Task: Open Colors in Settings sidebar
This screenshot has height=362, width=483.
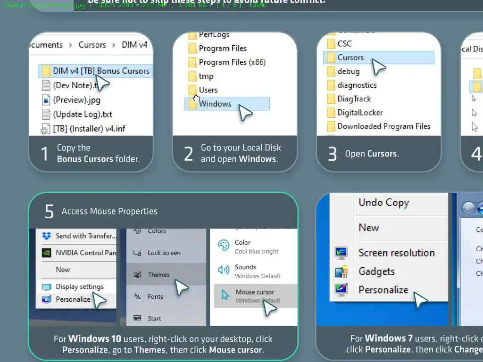Action: pyautogui.click(x=167, y=231)
